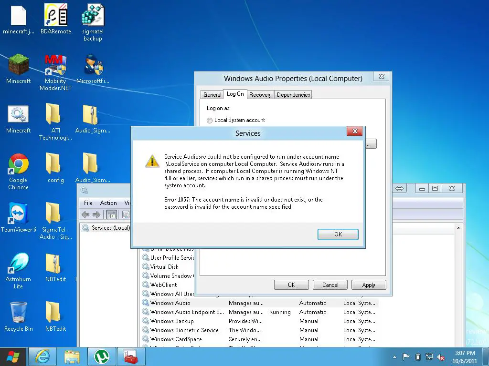
Task: Open uTorrent from the taskbar
Action: point(102,356)
